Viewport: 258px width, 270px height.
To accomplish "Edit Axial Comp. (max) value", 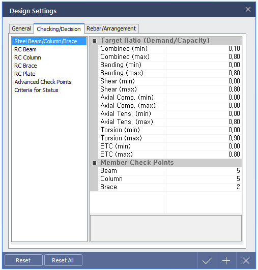I will tap(204, 105).
